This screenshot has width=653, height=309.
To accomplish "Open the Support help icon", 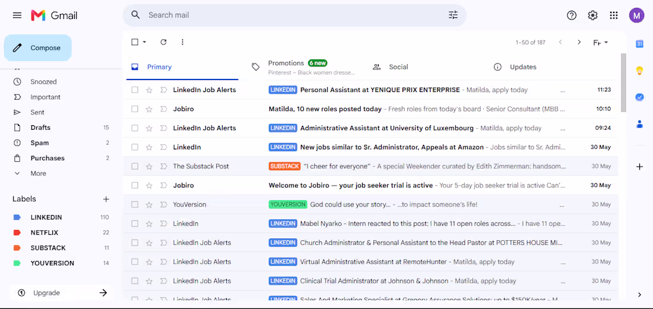I will point(572,15).
